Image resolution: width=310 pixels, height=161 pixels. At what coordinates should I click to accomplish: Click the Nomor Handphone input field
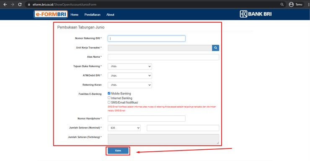click(x=147, y=119)
